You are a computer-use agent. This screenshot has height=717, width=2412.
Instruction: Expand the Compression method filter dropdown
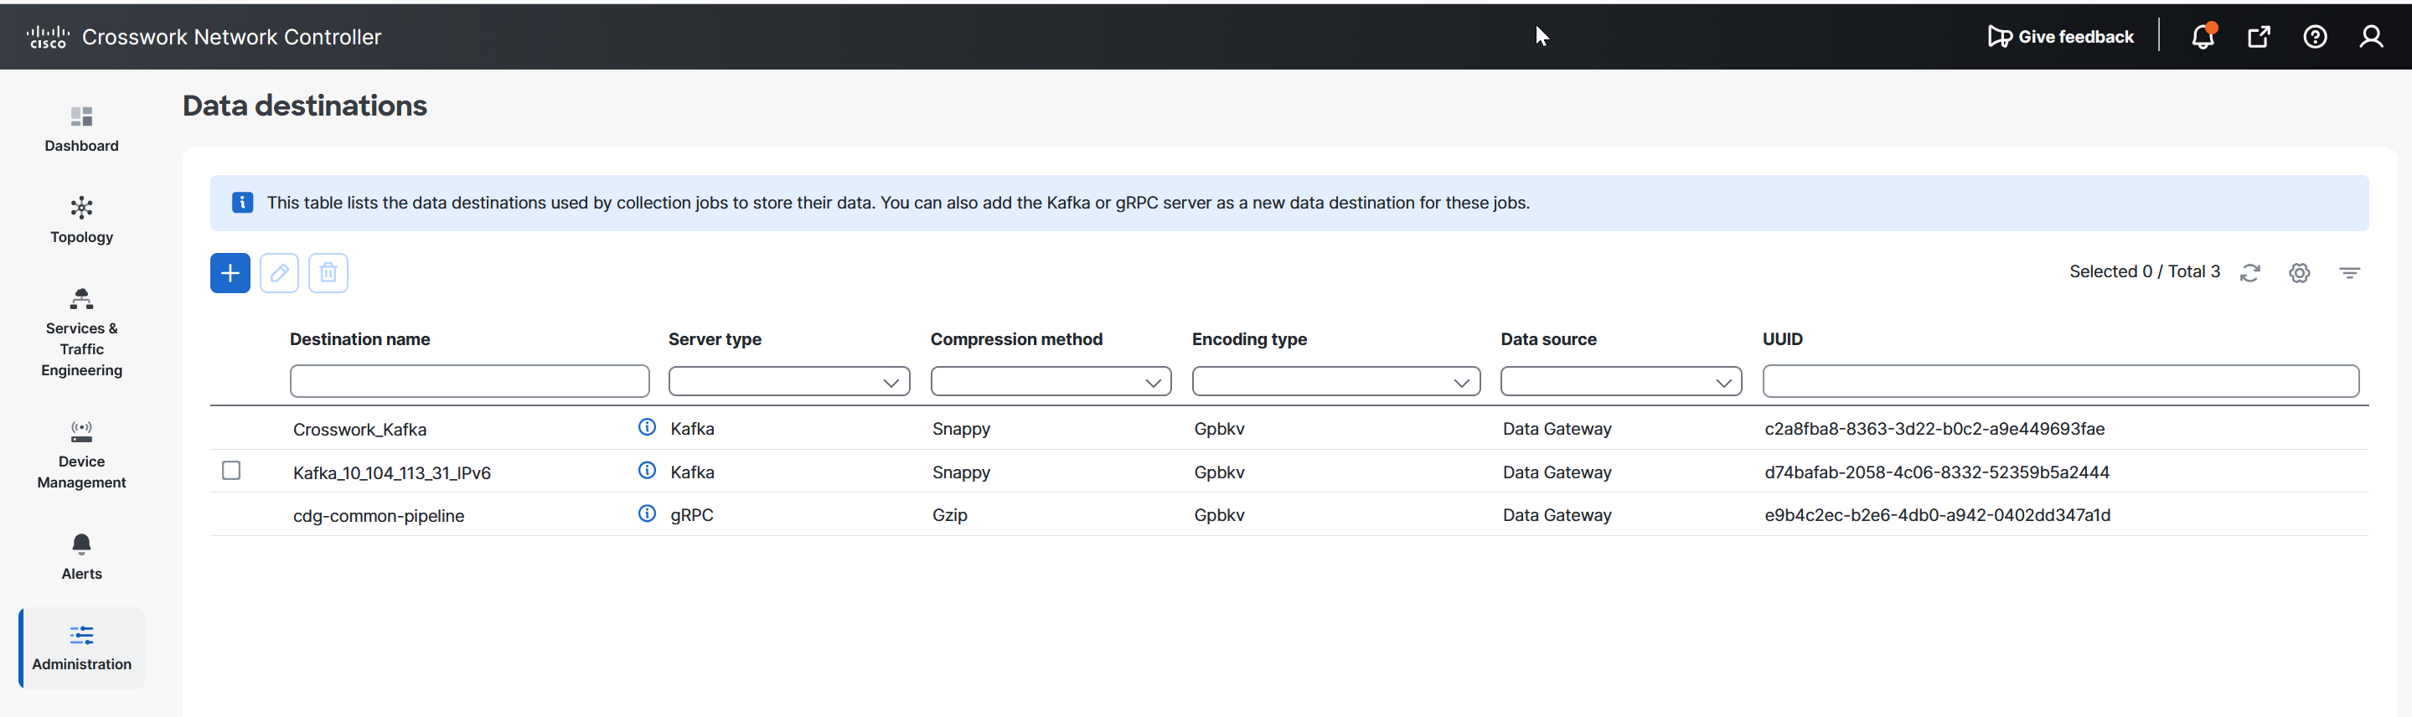[x=1050, y=382]
